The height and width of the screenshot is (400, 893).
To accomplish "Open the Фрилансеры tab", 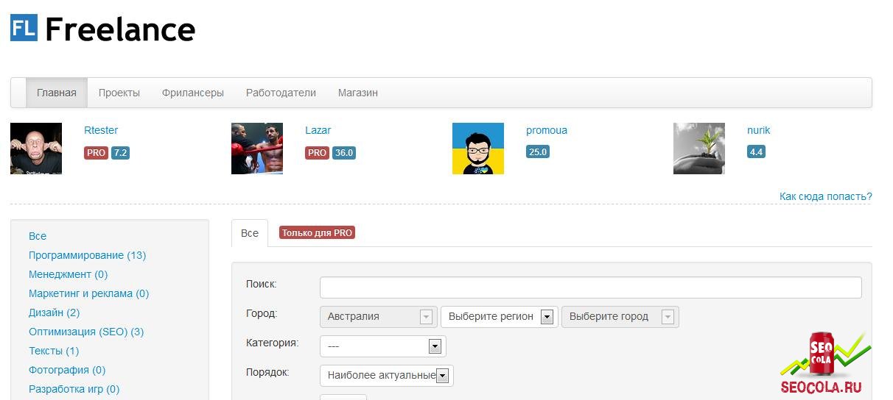I will 193,93.
